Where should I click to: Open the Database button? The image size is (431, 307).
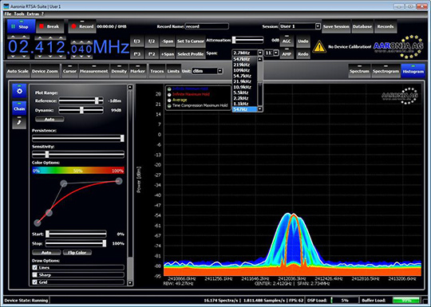362,26
